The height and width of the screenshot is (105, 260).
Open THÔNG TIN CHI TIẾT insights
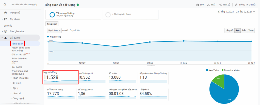point(236,5)
